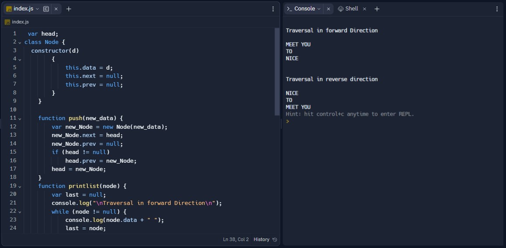Image resolution: width=506 pixels, height=248 pixels.
Task: Click "head = new_Node;" on line 17
Action: (79, 169)
